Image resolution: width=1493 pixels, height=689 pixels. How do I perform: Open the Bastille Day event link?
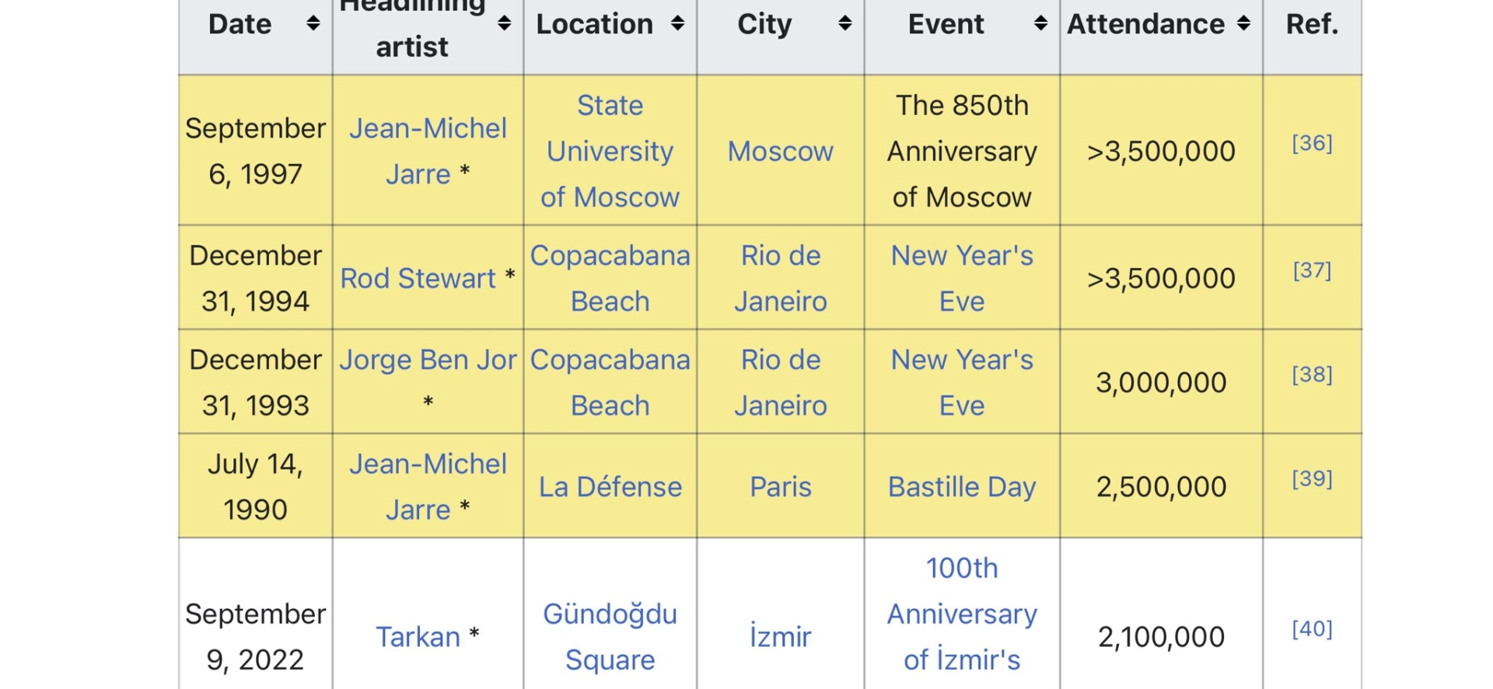pyautogui.click(x=961, y=487)
